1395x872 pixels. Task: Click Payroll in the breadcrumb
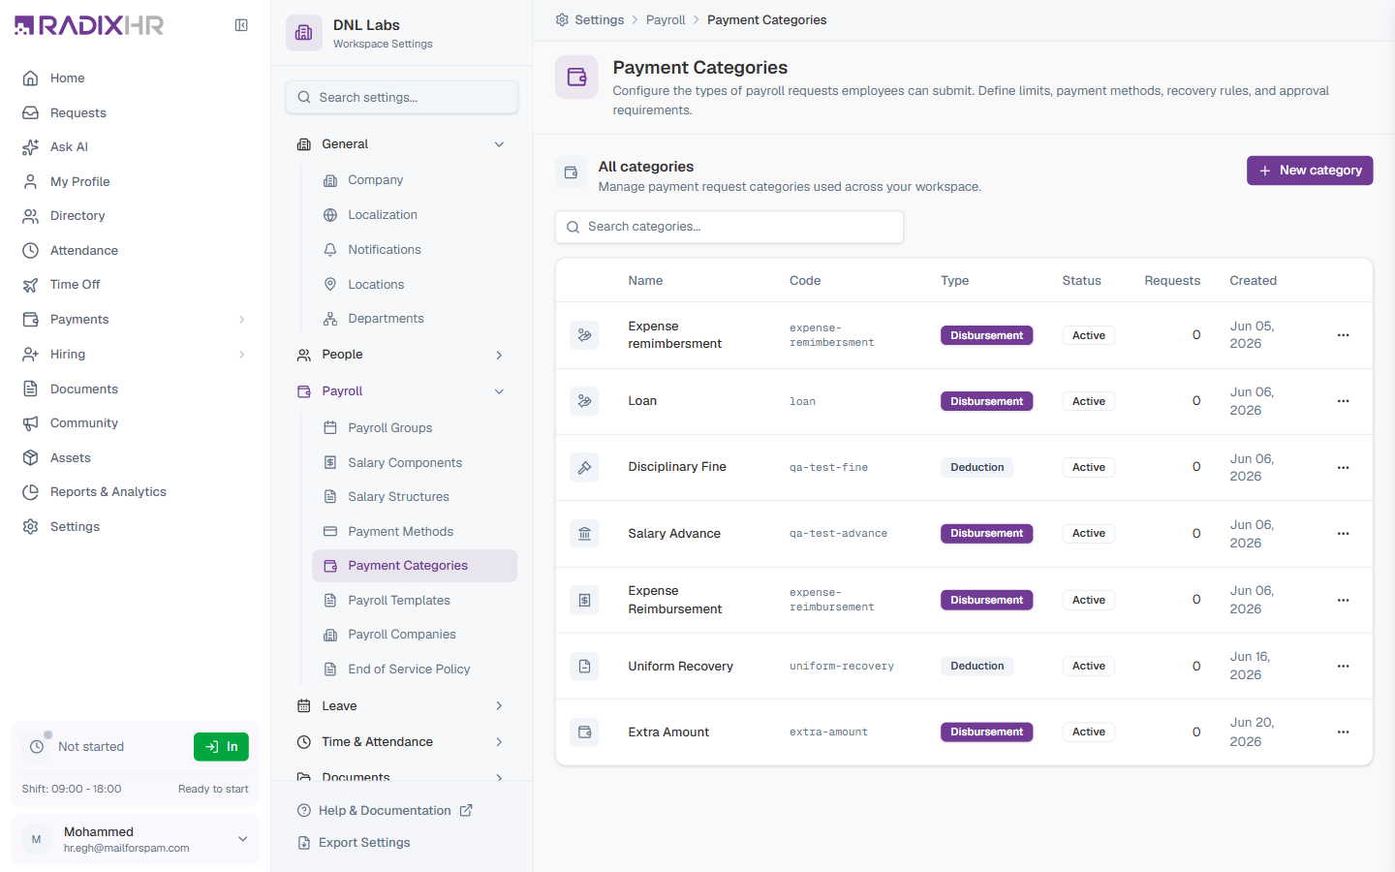click(666, 20)
